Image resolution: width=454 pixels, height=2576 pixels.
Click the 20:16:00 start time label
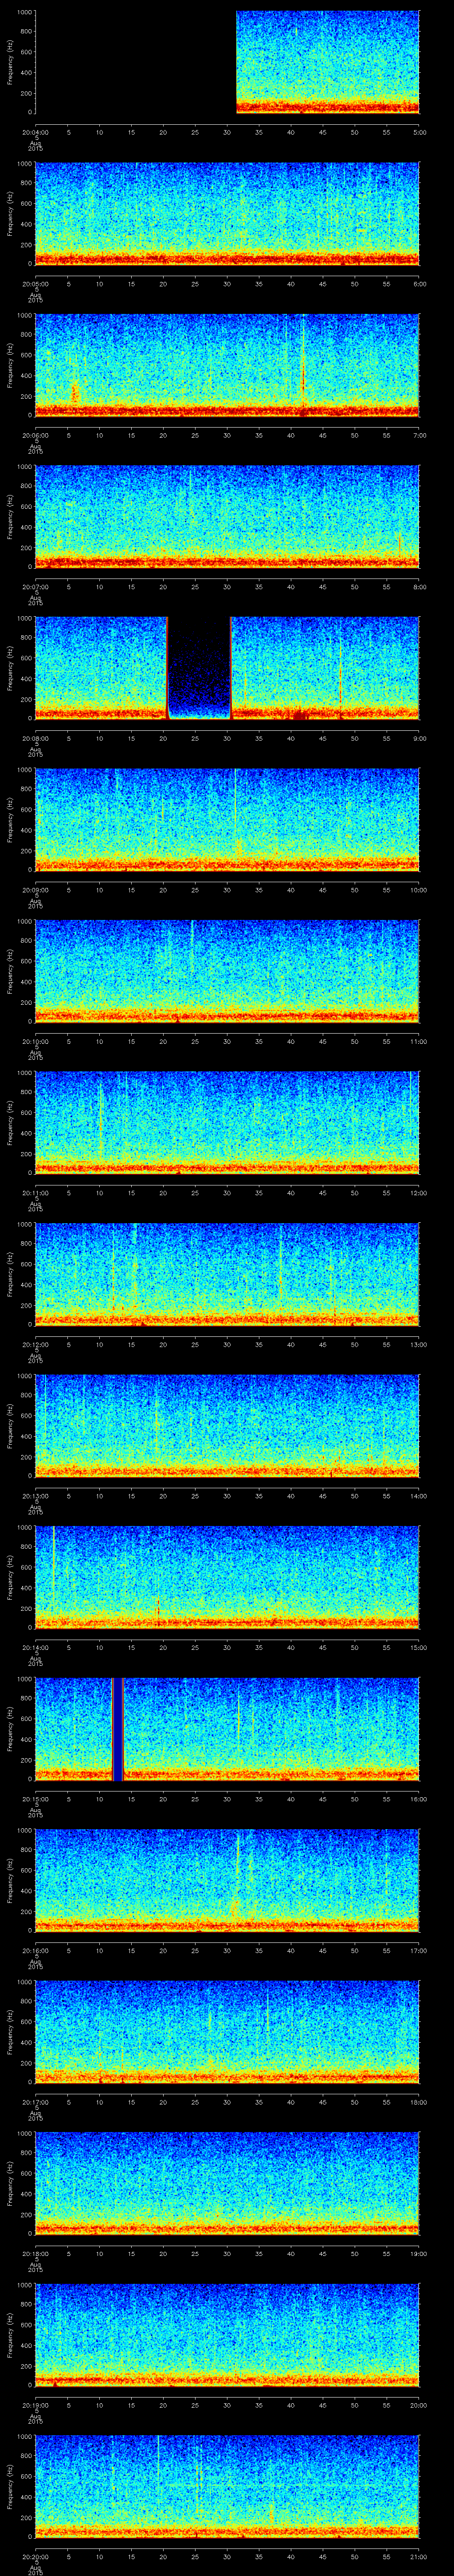[35, 1950]
